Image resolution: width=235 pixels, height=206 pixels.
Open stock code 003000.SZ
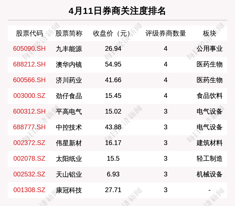(x=29, y=96)
